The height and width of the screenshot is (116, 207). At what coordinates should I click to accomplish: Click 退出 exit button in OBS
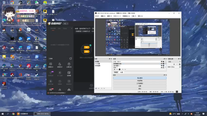click(x=140, y=89)
